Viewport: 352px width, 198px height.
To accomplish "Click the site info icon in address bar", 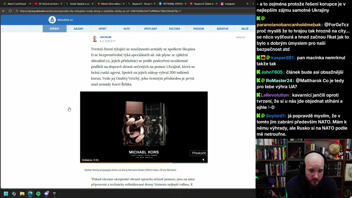I will (x=17, y=11).
